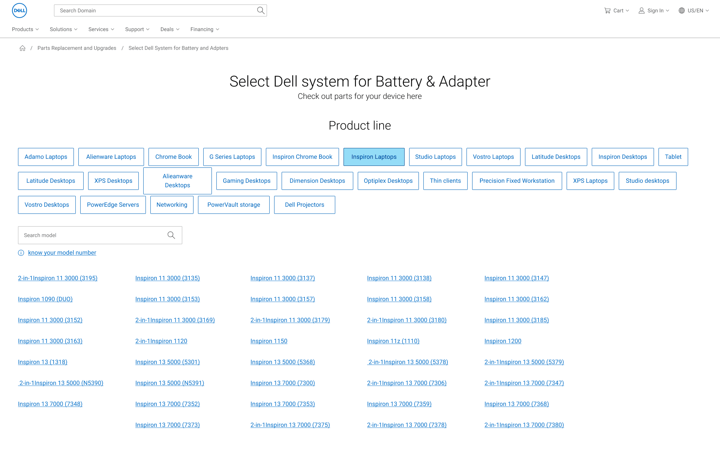Choose Vostro Laptops product line

[x=493, y=157]
